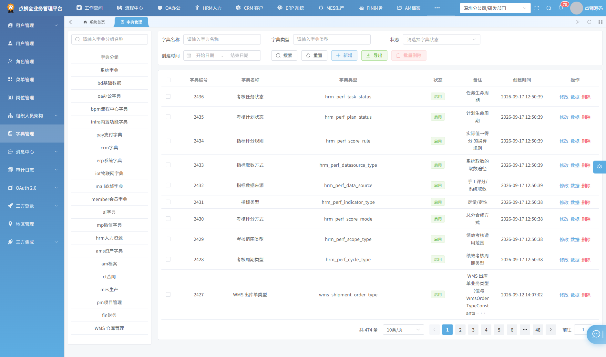Image resolution: width=606 pixels, height=357 pixels.
Task: Check the row 2436 考核任务状态 checkbox
Action: click(x=168, y=96)
